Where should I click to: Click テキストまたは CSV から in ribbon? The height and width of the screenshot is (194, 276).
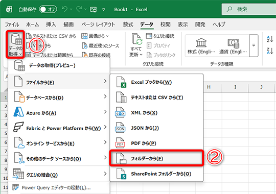[x=51, y=36]
